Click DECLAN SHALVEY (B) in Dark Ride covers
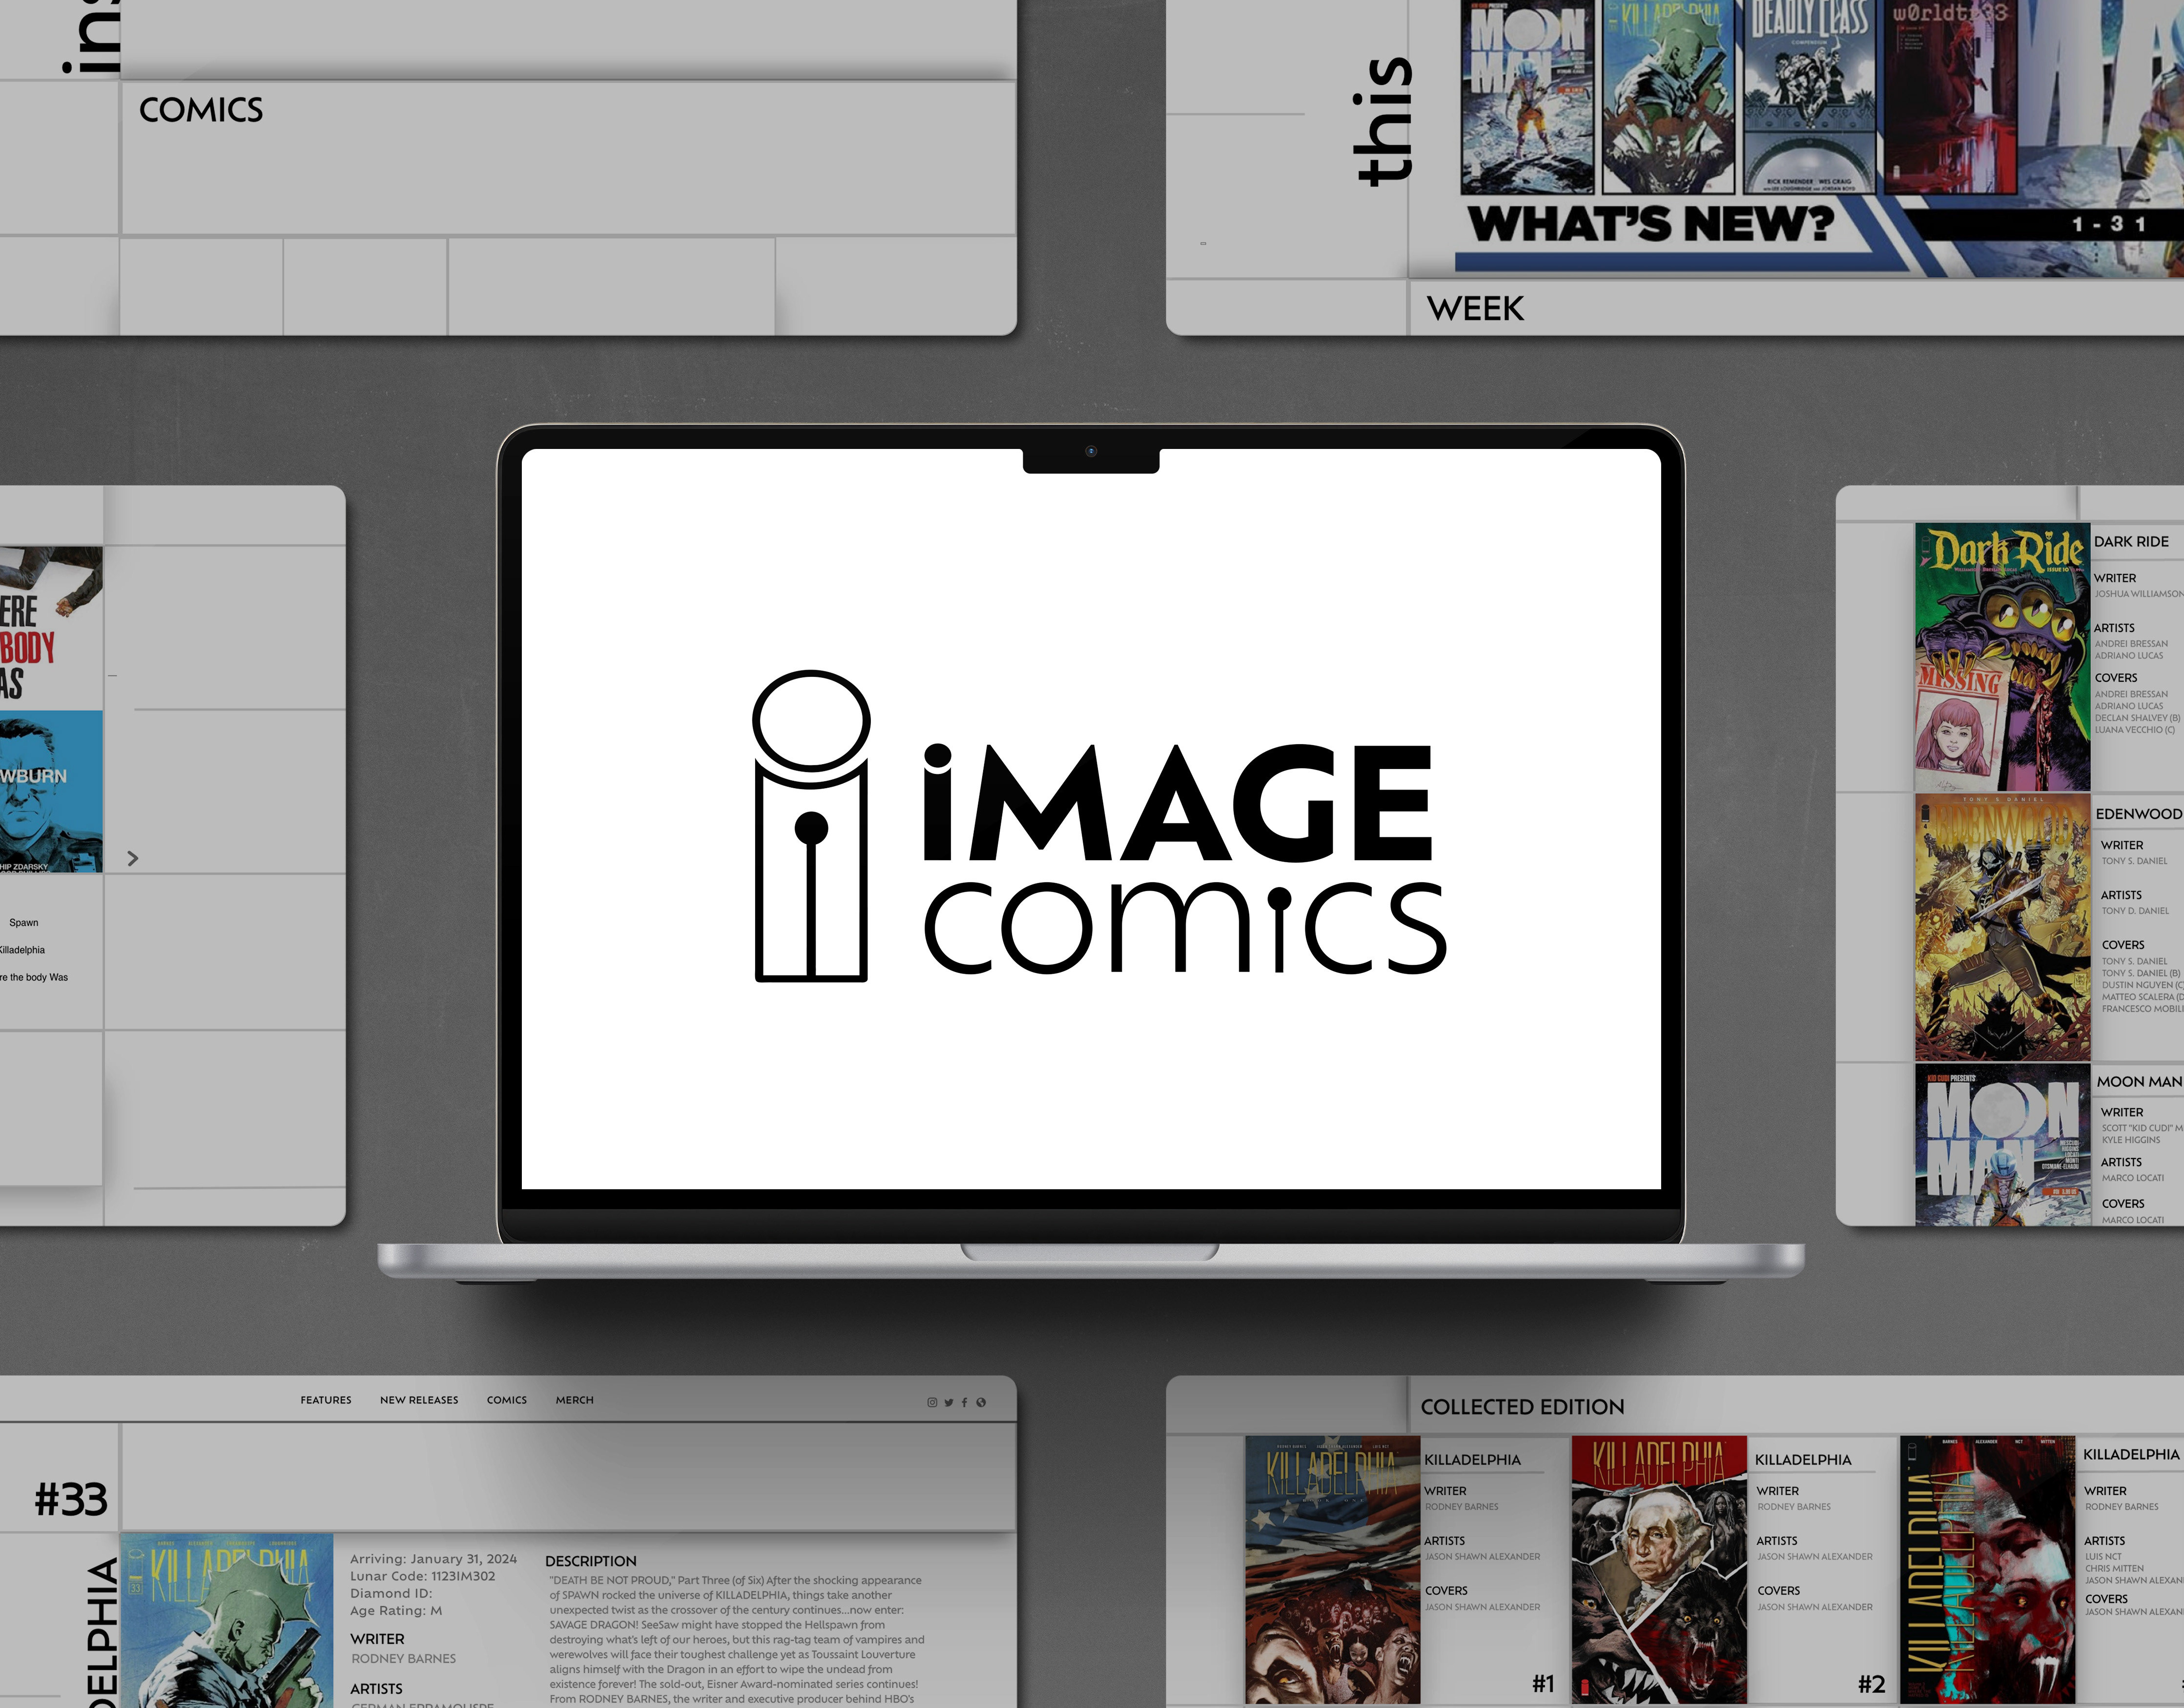The width and height of the screenshot is (2184, 1708). tap(2137, 718)
